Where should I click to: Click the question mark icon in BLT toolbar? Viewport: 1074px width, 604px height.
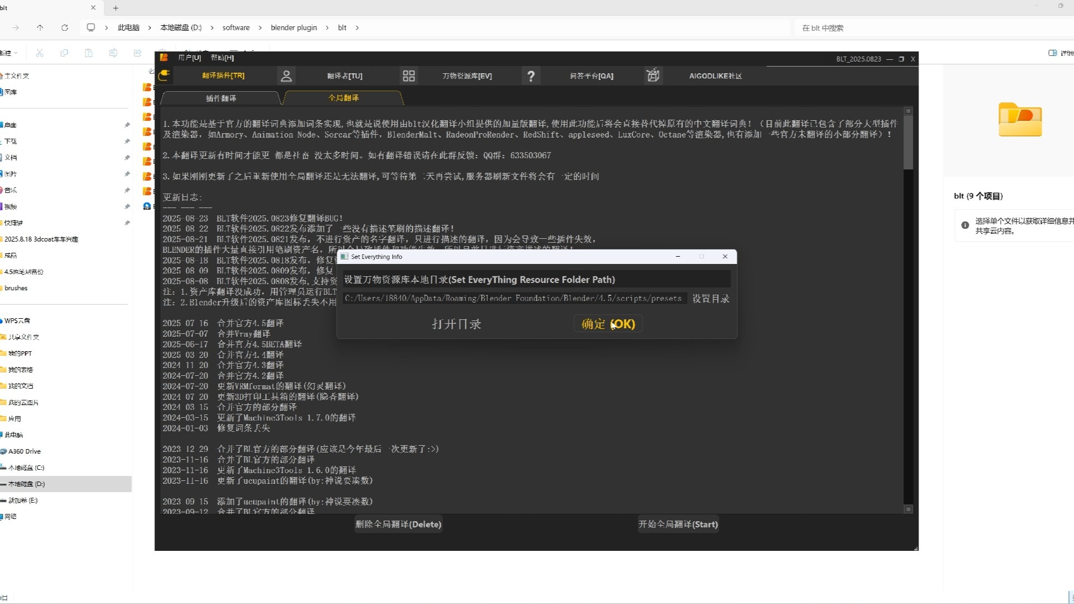531,75
